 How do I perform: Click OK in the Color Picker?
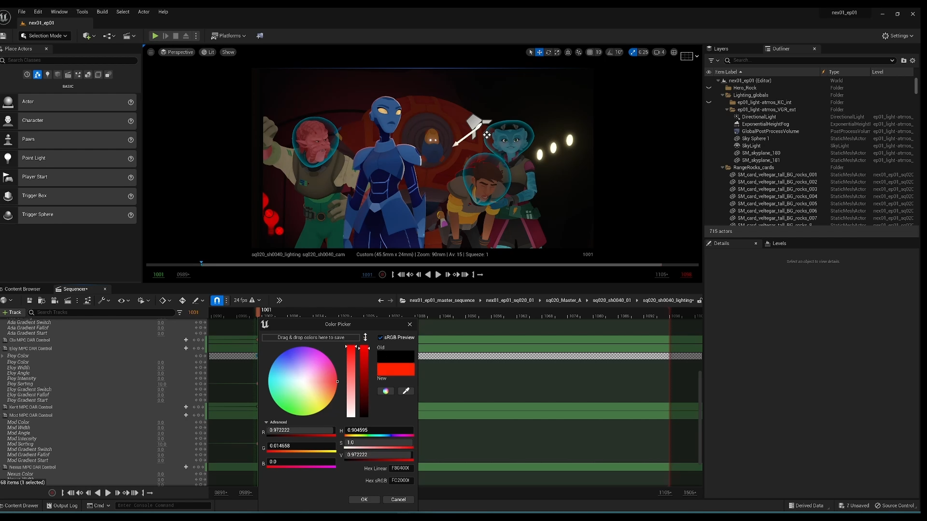coord(365,500)
